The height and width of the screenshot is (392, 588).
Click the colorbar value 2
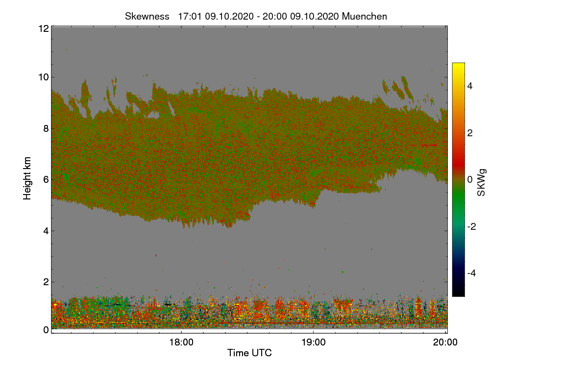pos(470,133)
